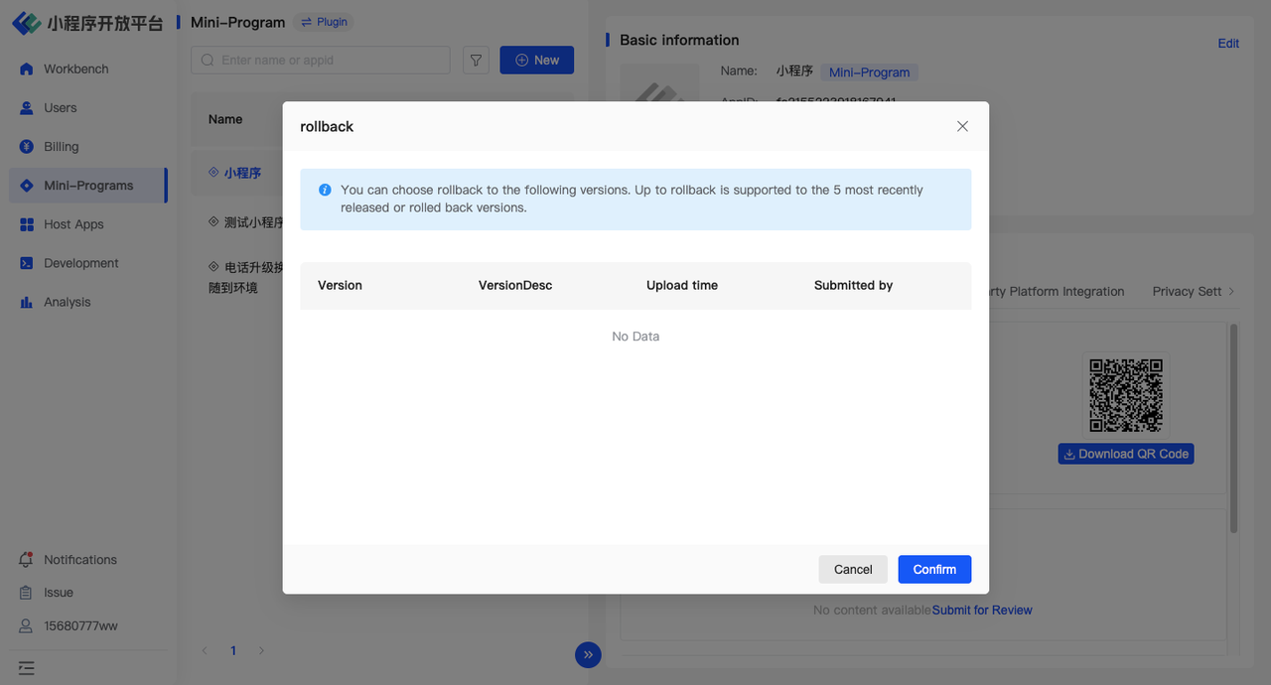
Task: Click the Notifications bell icon
Action: (26, 560)
